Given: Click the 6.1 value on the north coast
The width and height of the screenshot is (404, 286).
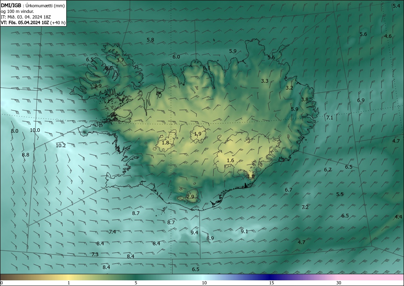Looking at the screenshot, I should [x=206, y=68].
